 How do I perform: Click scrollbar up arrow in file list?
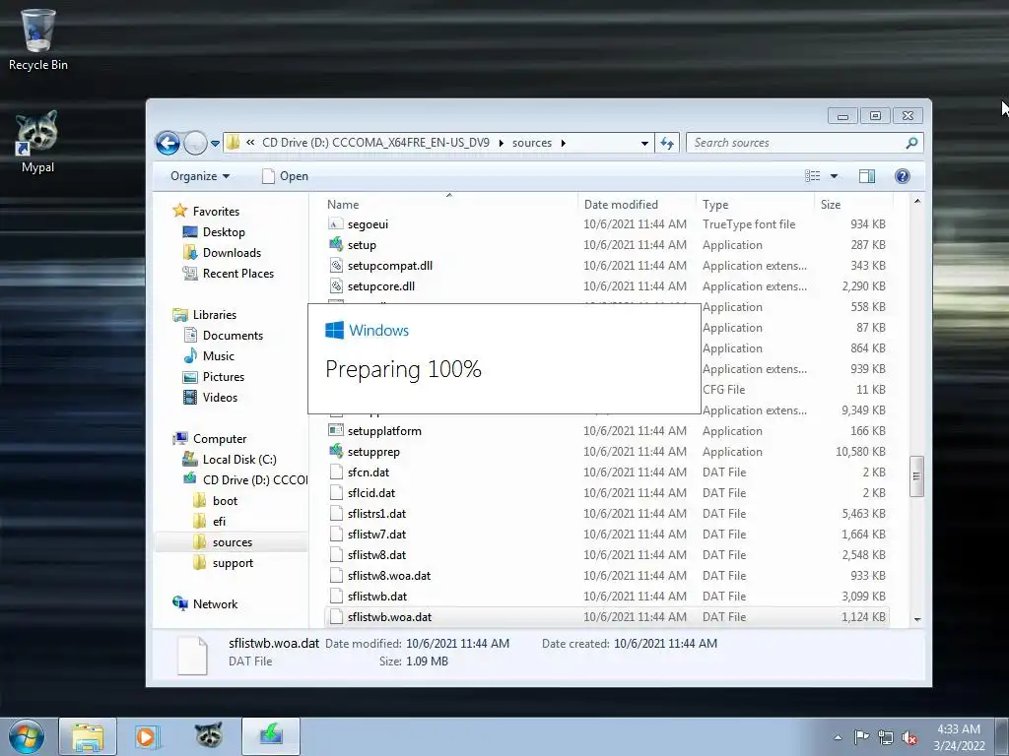click(917, 201)
